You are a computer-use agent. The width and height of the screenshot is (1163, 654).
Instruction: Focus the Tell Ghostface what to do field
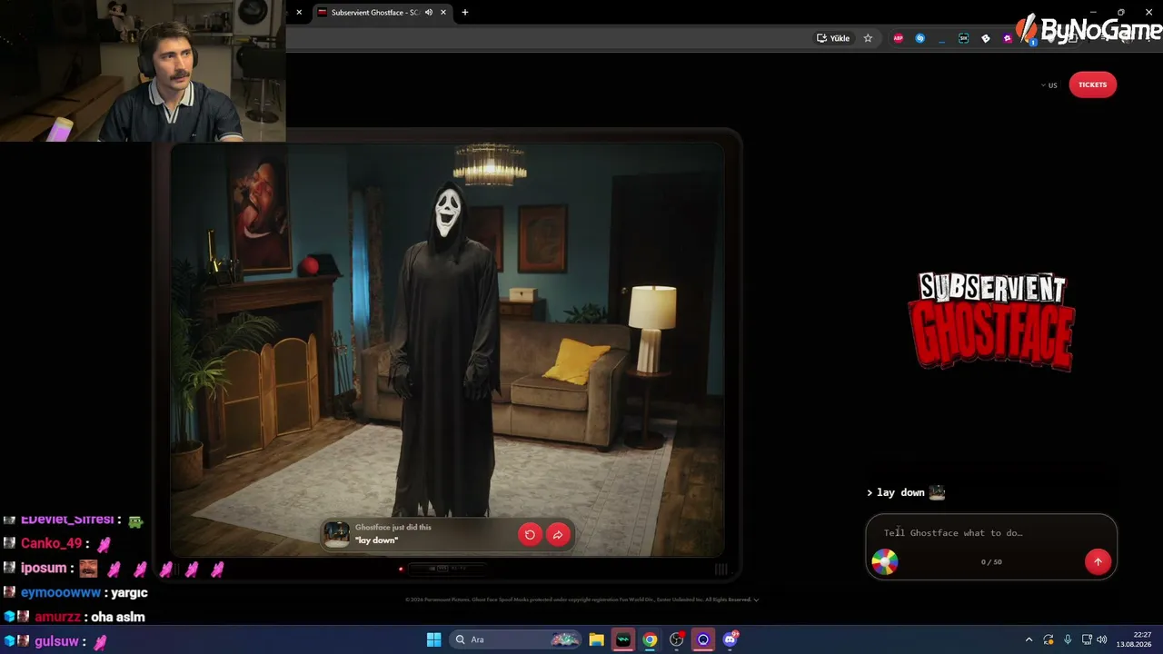[990, 533]
